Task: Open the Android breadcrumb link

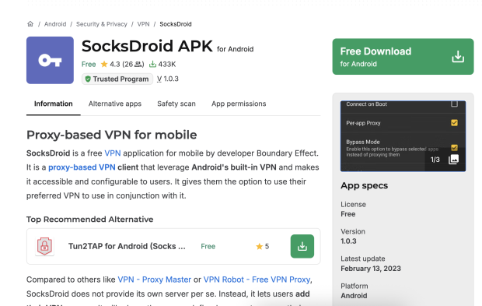Action: pyautogui.click(x=55, y=24)
